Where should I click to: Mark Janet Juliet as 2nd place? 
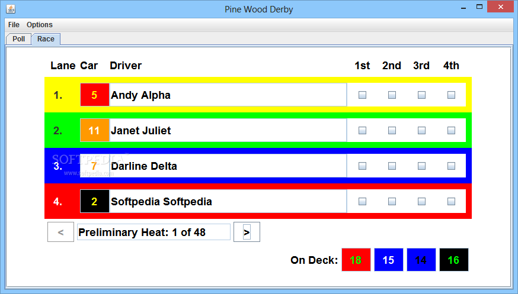coord(392,131)
